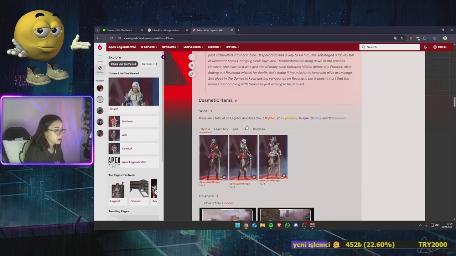Switch to Stream - Kick Dashboard tab

point(122,30)
